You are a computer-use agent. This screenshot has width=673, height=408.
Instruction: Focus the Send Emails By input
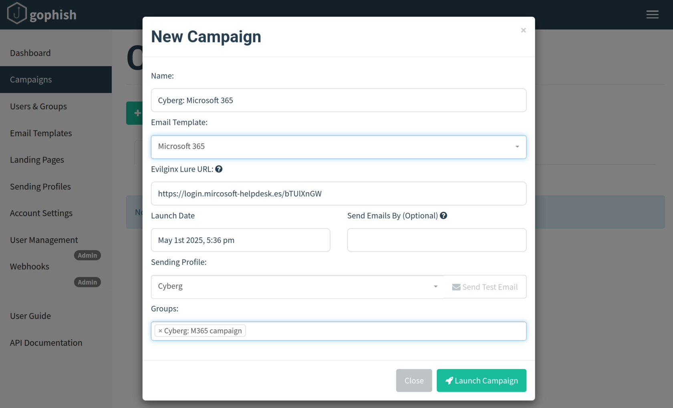point(437,240)
